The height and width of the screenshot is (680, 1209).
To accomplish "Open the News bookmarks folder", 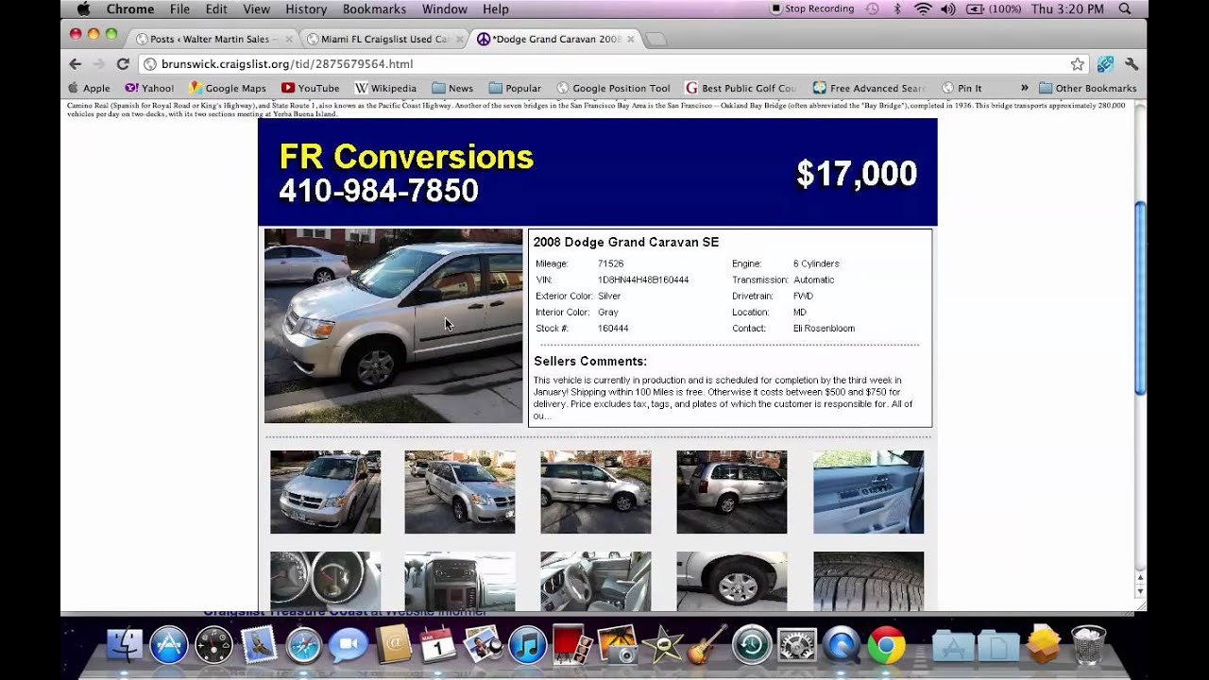I will [x=452, y=88].
